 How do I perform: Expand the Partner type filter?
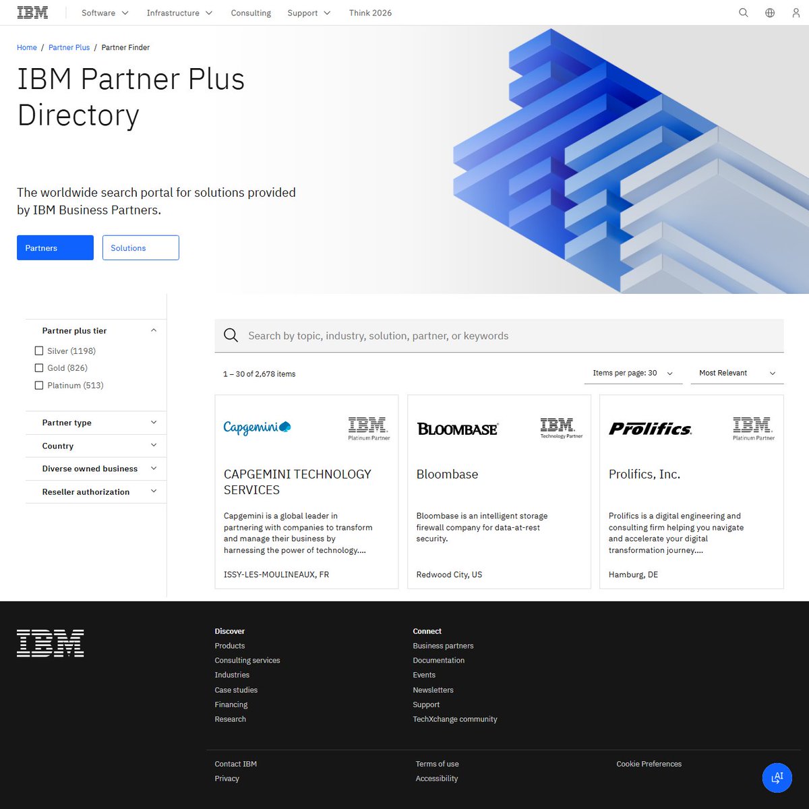[x=96, y=423]
